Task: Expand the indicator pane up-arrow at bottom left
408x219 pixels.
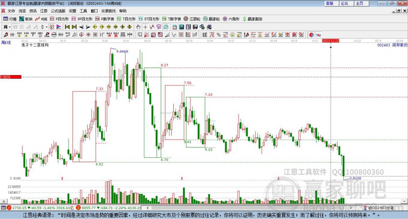Action: 4,201
